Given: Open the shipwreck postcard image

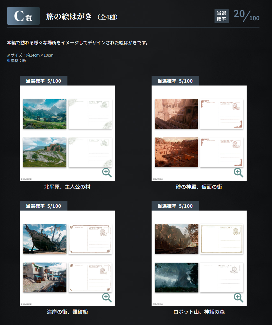Looking at the screenshot, I should 45,239.
